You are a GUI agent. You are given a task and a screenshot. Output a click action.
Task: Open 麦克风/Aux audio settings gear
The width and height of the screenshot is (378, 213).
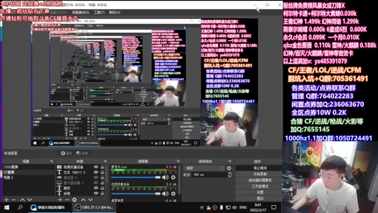coord(173,177)
